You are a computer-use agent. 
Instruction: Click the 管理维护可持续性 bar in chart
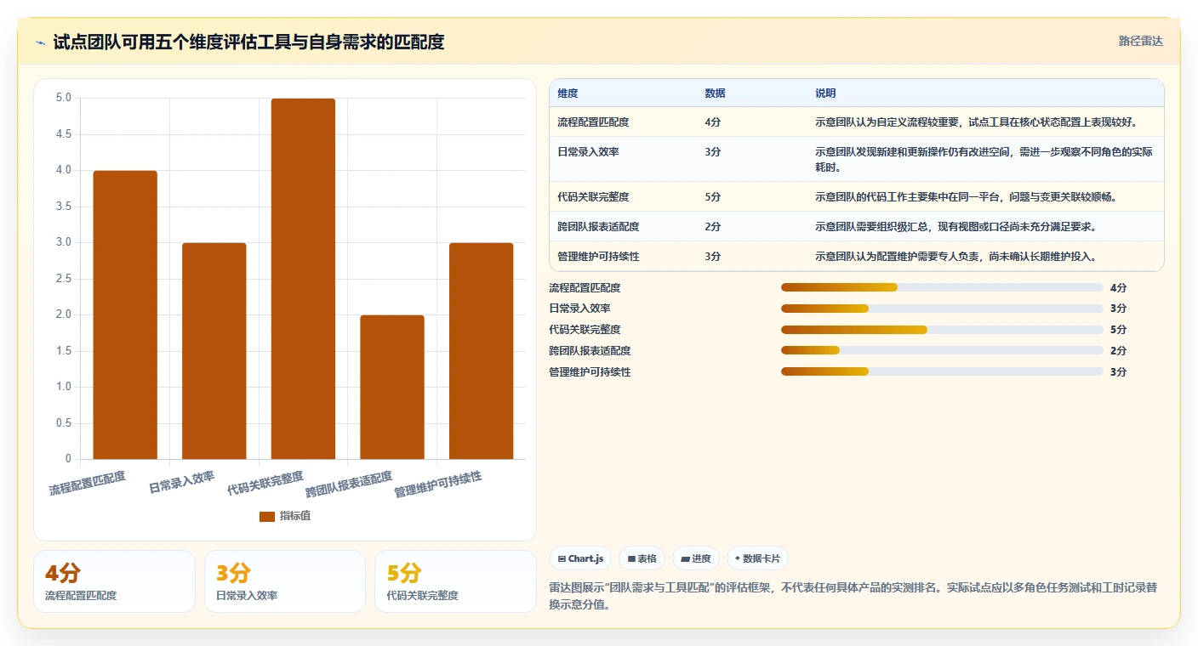(x=482, y=351)
